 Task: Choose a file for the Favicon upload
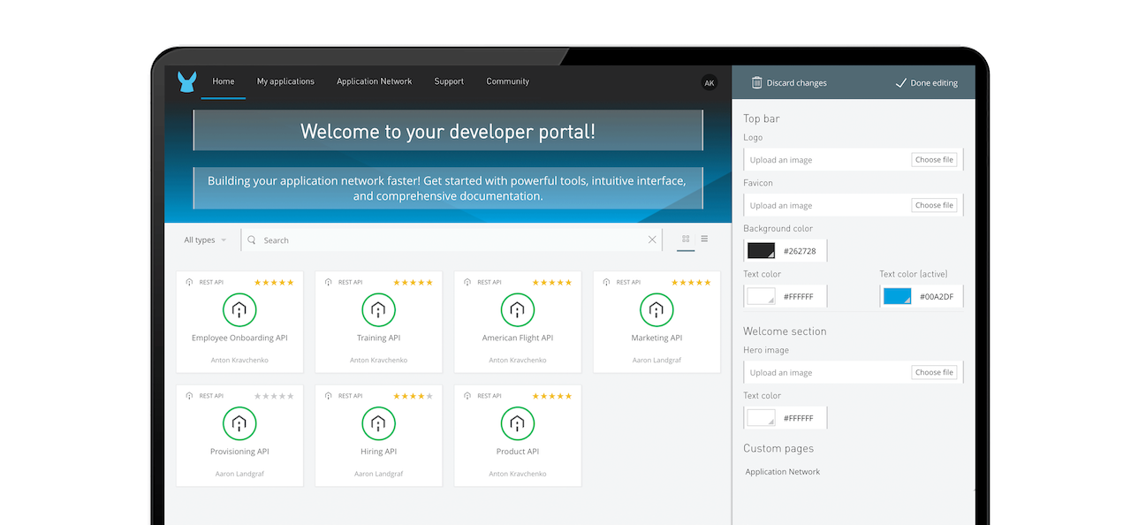[934, 204]
